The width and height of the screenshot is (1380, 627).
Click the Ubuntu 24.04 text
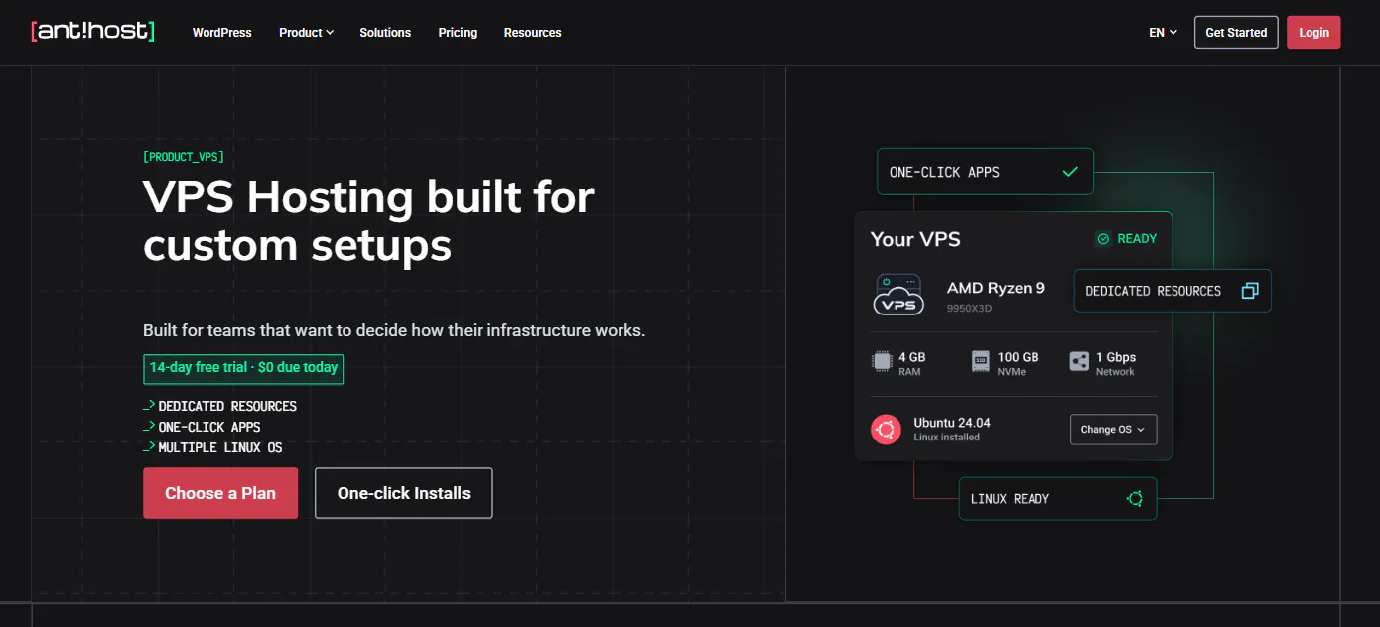952,423
